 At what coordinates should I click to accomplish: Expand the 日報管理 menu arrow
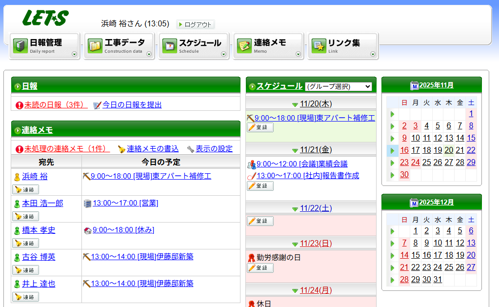(x=74, y=54)
